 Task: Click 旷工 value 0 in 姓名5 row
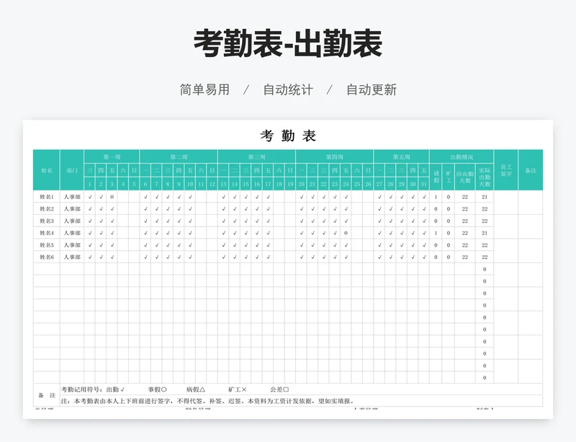(x=449, y=245)
